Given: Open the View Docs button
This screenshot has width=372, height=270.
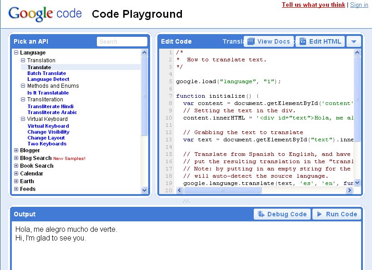Looking at the screenshot, I should 269,41.
